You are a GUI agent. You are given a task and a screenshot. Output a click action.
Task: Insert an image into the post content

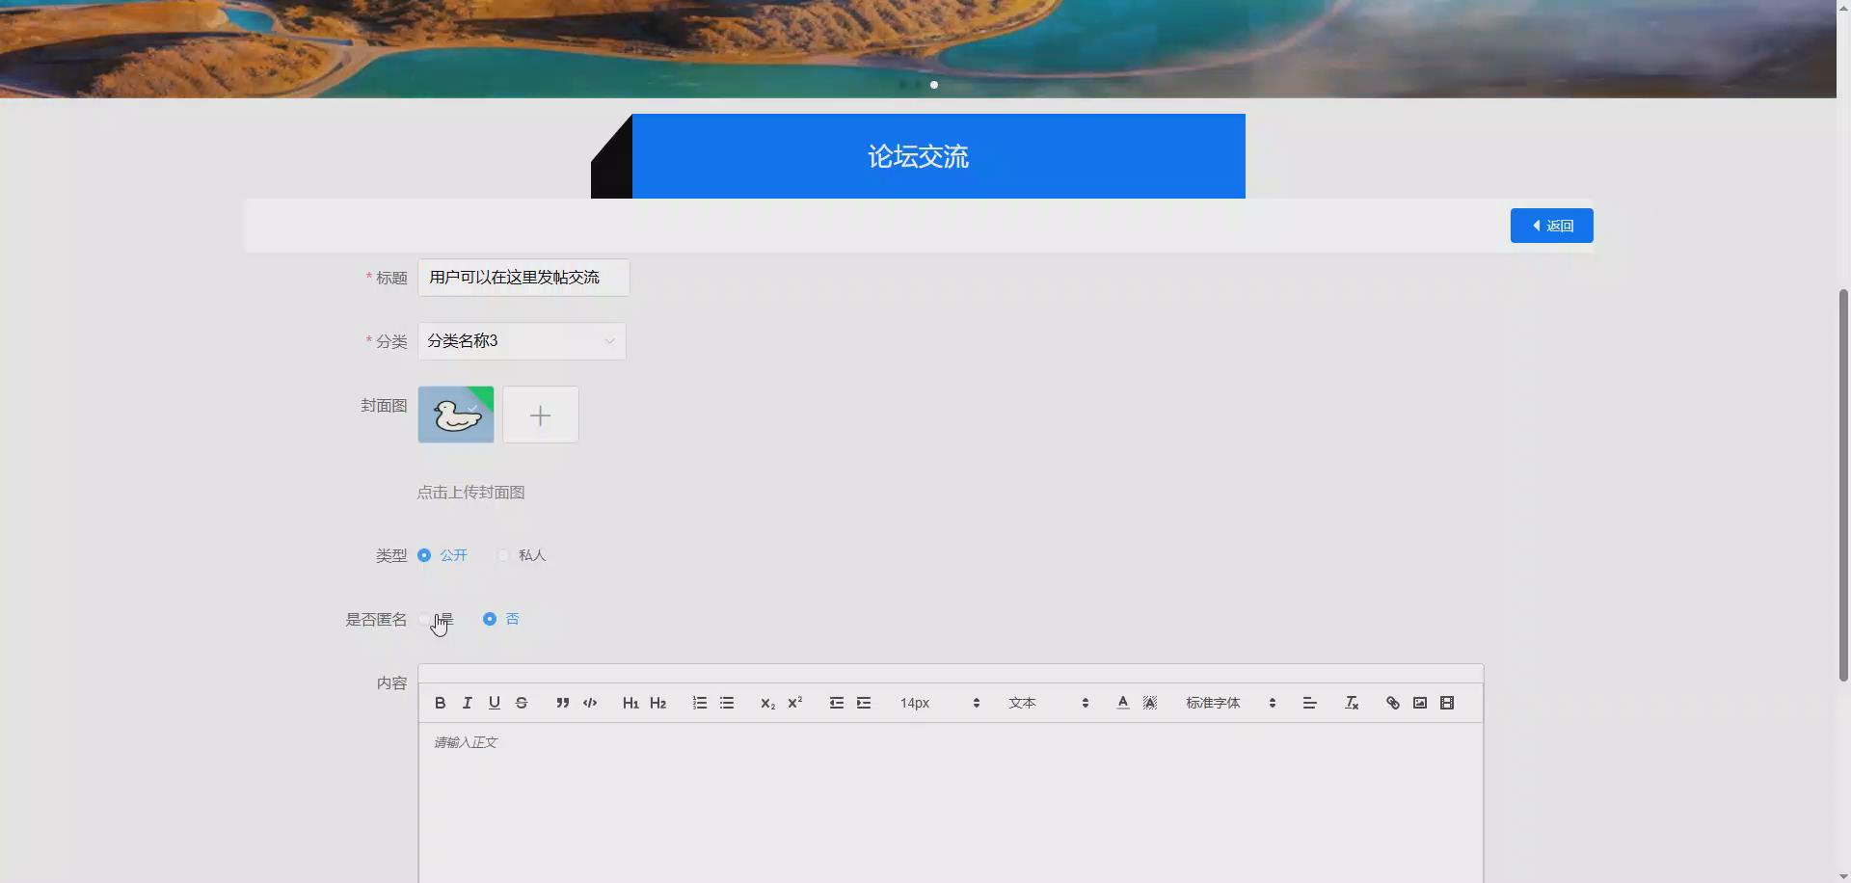(x=1419, y=703)
